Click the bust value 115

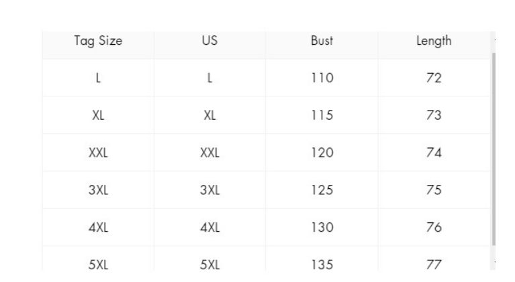click(x=322, y=116)
